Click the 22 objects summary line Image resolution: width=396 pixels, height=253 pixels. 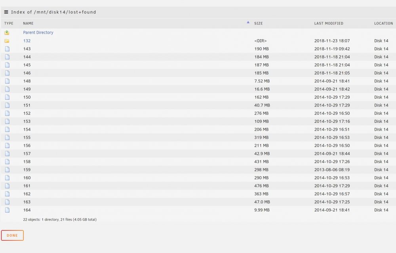[60, 220]
